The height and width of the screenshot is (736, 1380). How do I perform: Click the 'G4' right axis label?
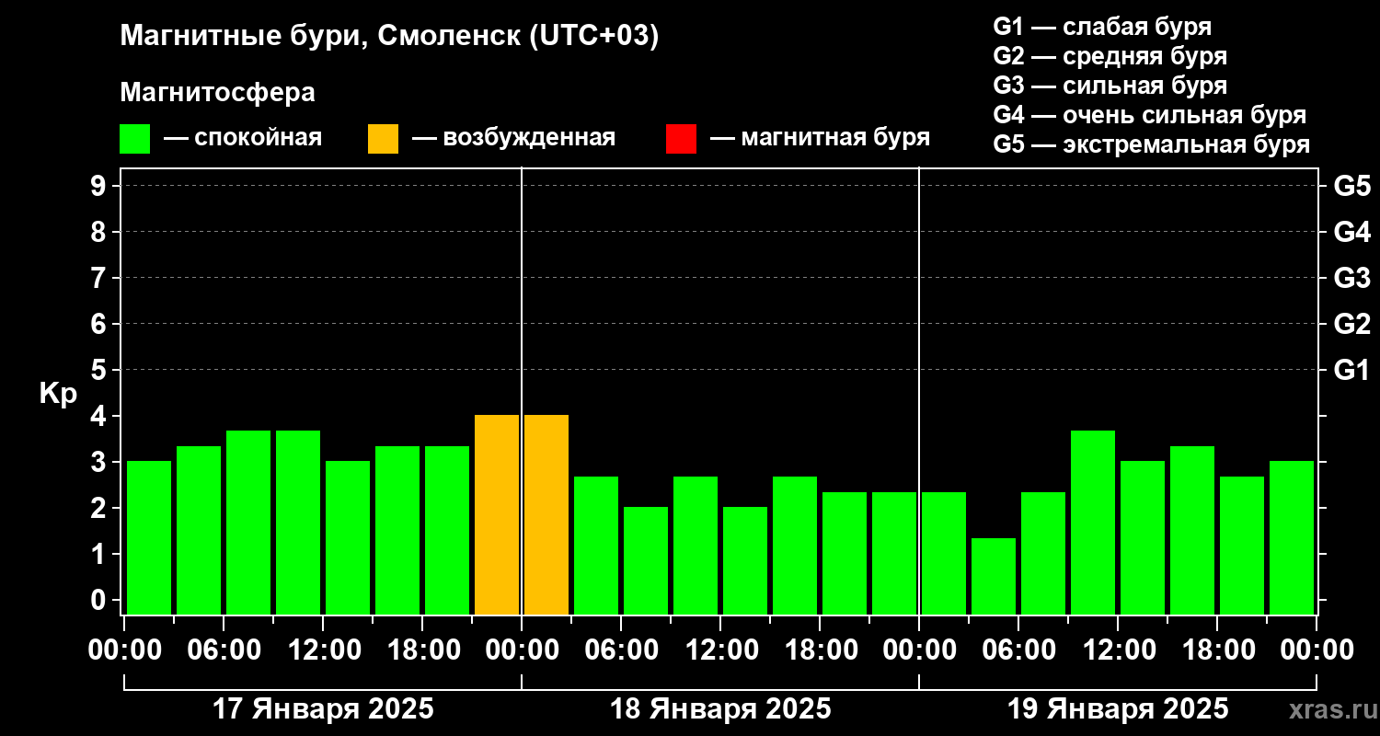point(1351,232)
